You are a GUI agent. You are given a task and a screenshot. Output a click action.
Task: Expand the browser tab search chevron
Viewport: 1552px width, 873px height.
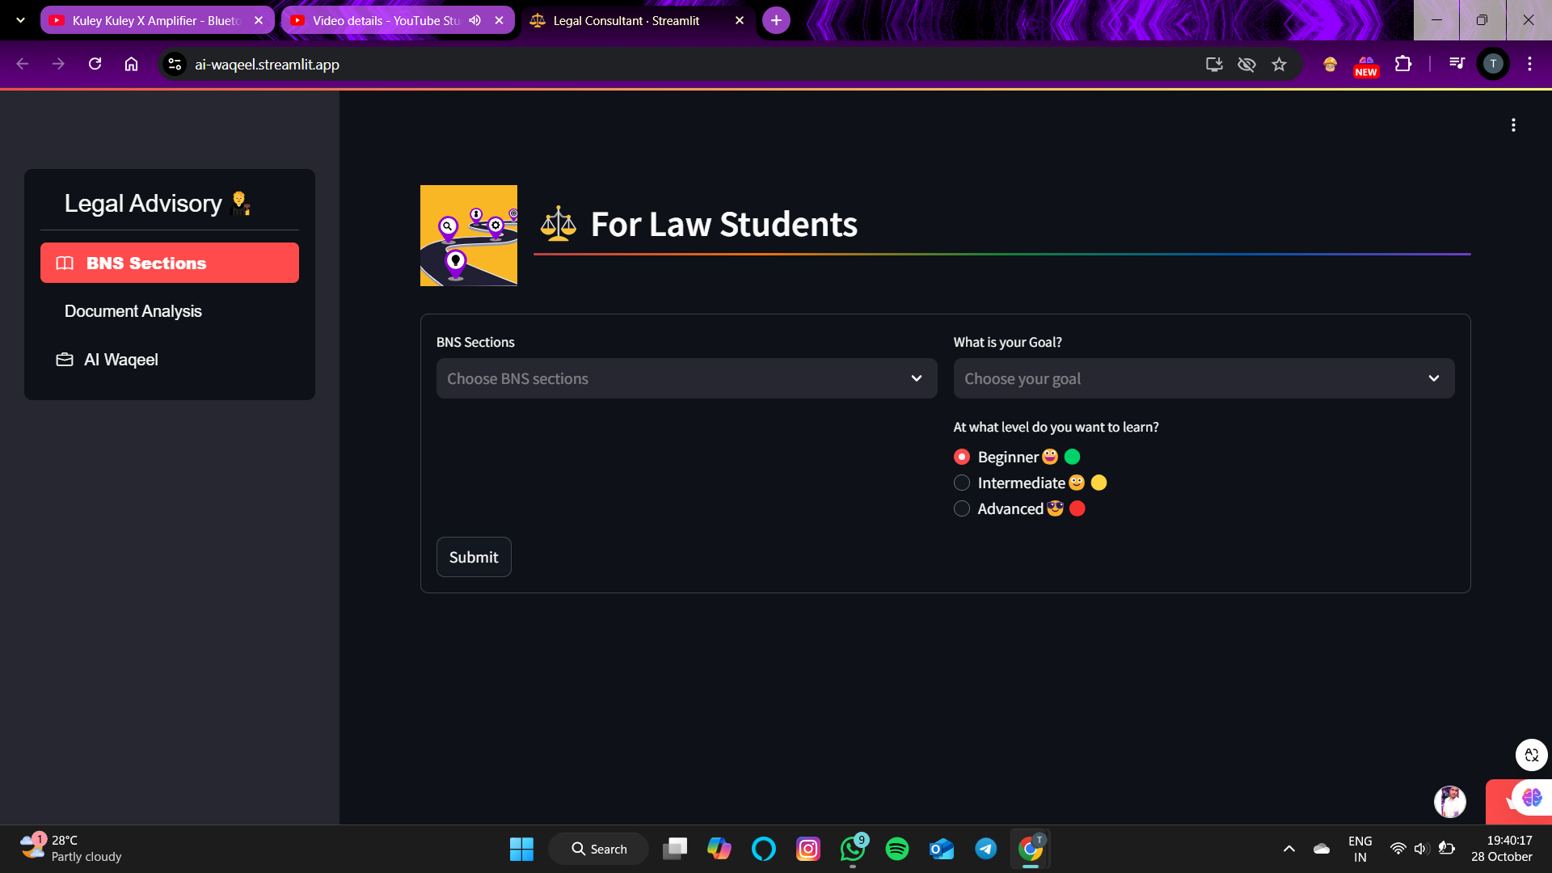point(20,20)
